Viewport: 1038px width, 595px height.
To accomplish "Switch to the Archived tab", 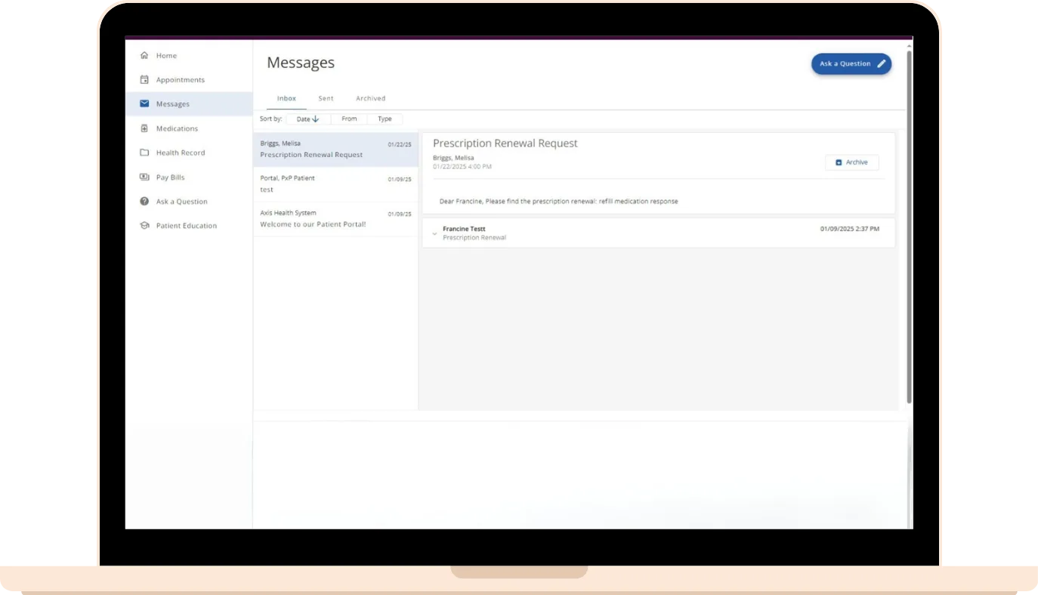I will pos(370,98).
